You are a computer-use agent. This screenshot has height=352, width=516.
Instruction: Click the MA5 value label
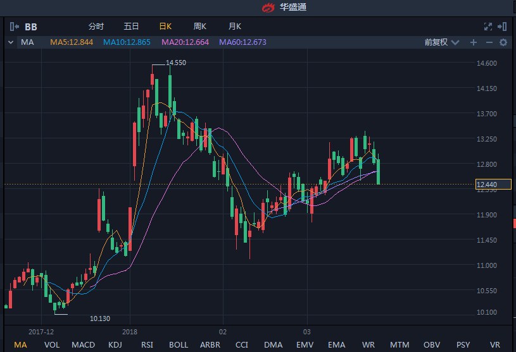(x=72, y=42)
